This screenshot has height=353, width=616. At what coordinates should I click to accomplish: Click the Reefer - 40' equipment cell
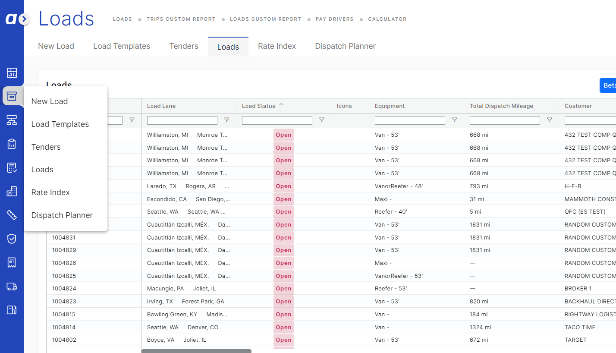point(391,211)
